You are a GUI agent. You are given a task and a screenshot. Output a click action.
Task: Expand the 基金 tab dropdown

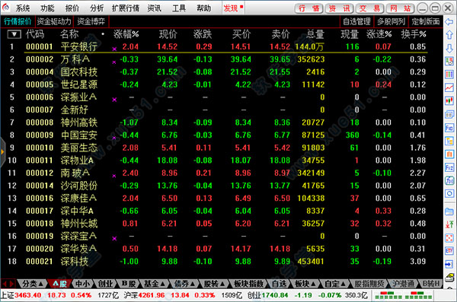[x=163, y=283]
